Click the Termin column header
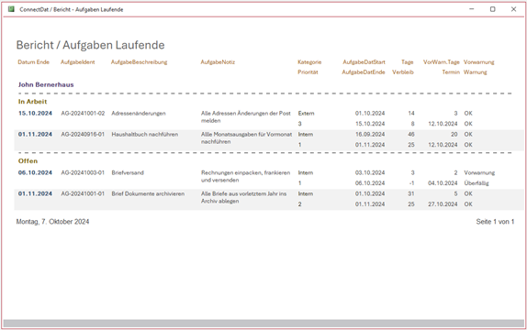The height and width of the screenshot is (330, 527). click(x=451, y=72)
